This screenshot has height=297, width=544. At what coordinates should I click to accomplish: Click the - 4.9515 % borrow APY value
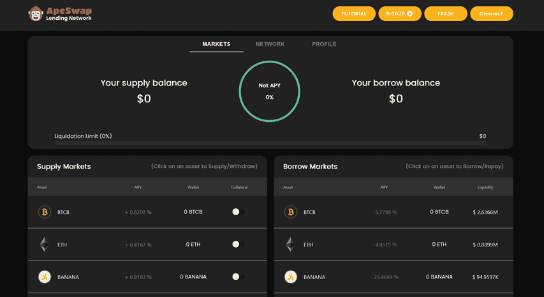click(x=384, y=245)
